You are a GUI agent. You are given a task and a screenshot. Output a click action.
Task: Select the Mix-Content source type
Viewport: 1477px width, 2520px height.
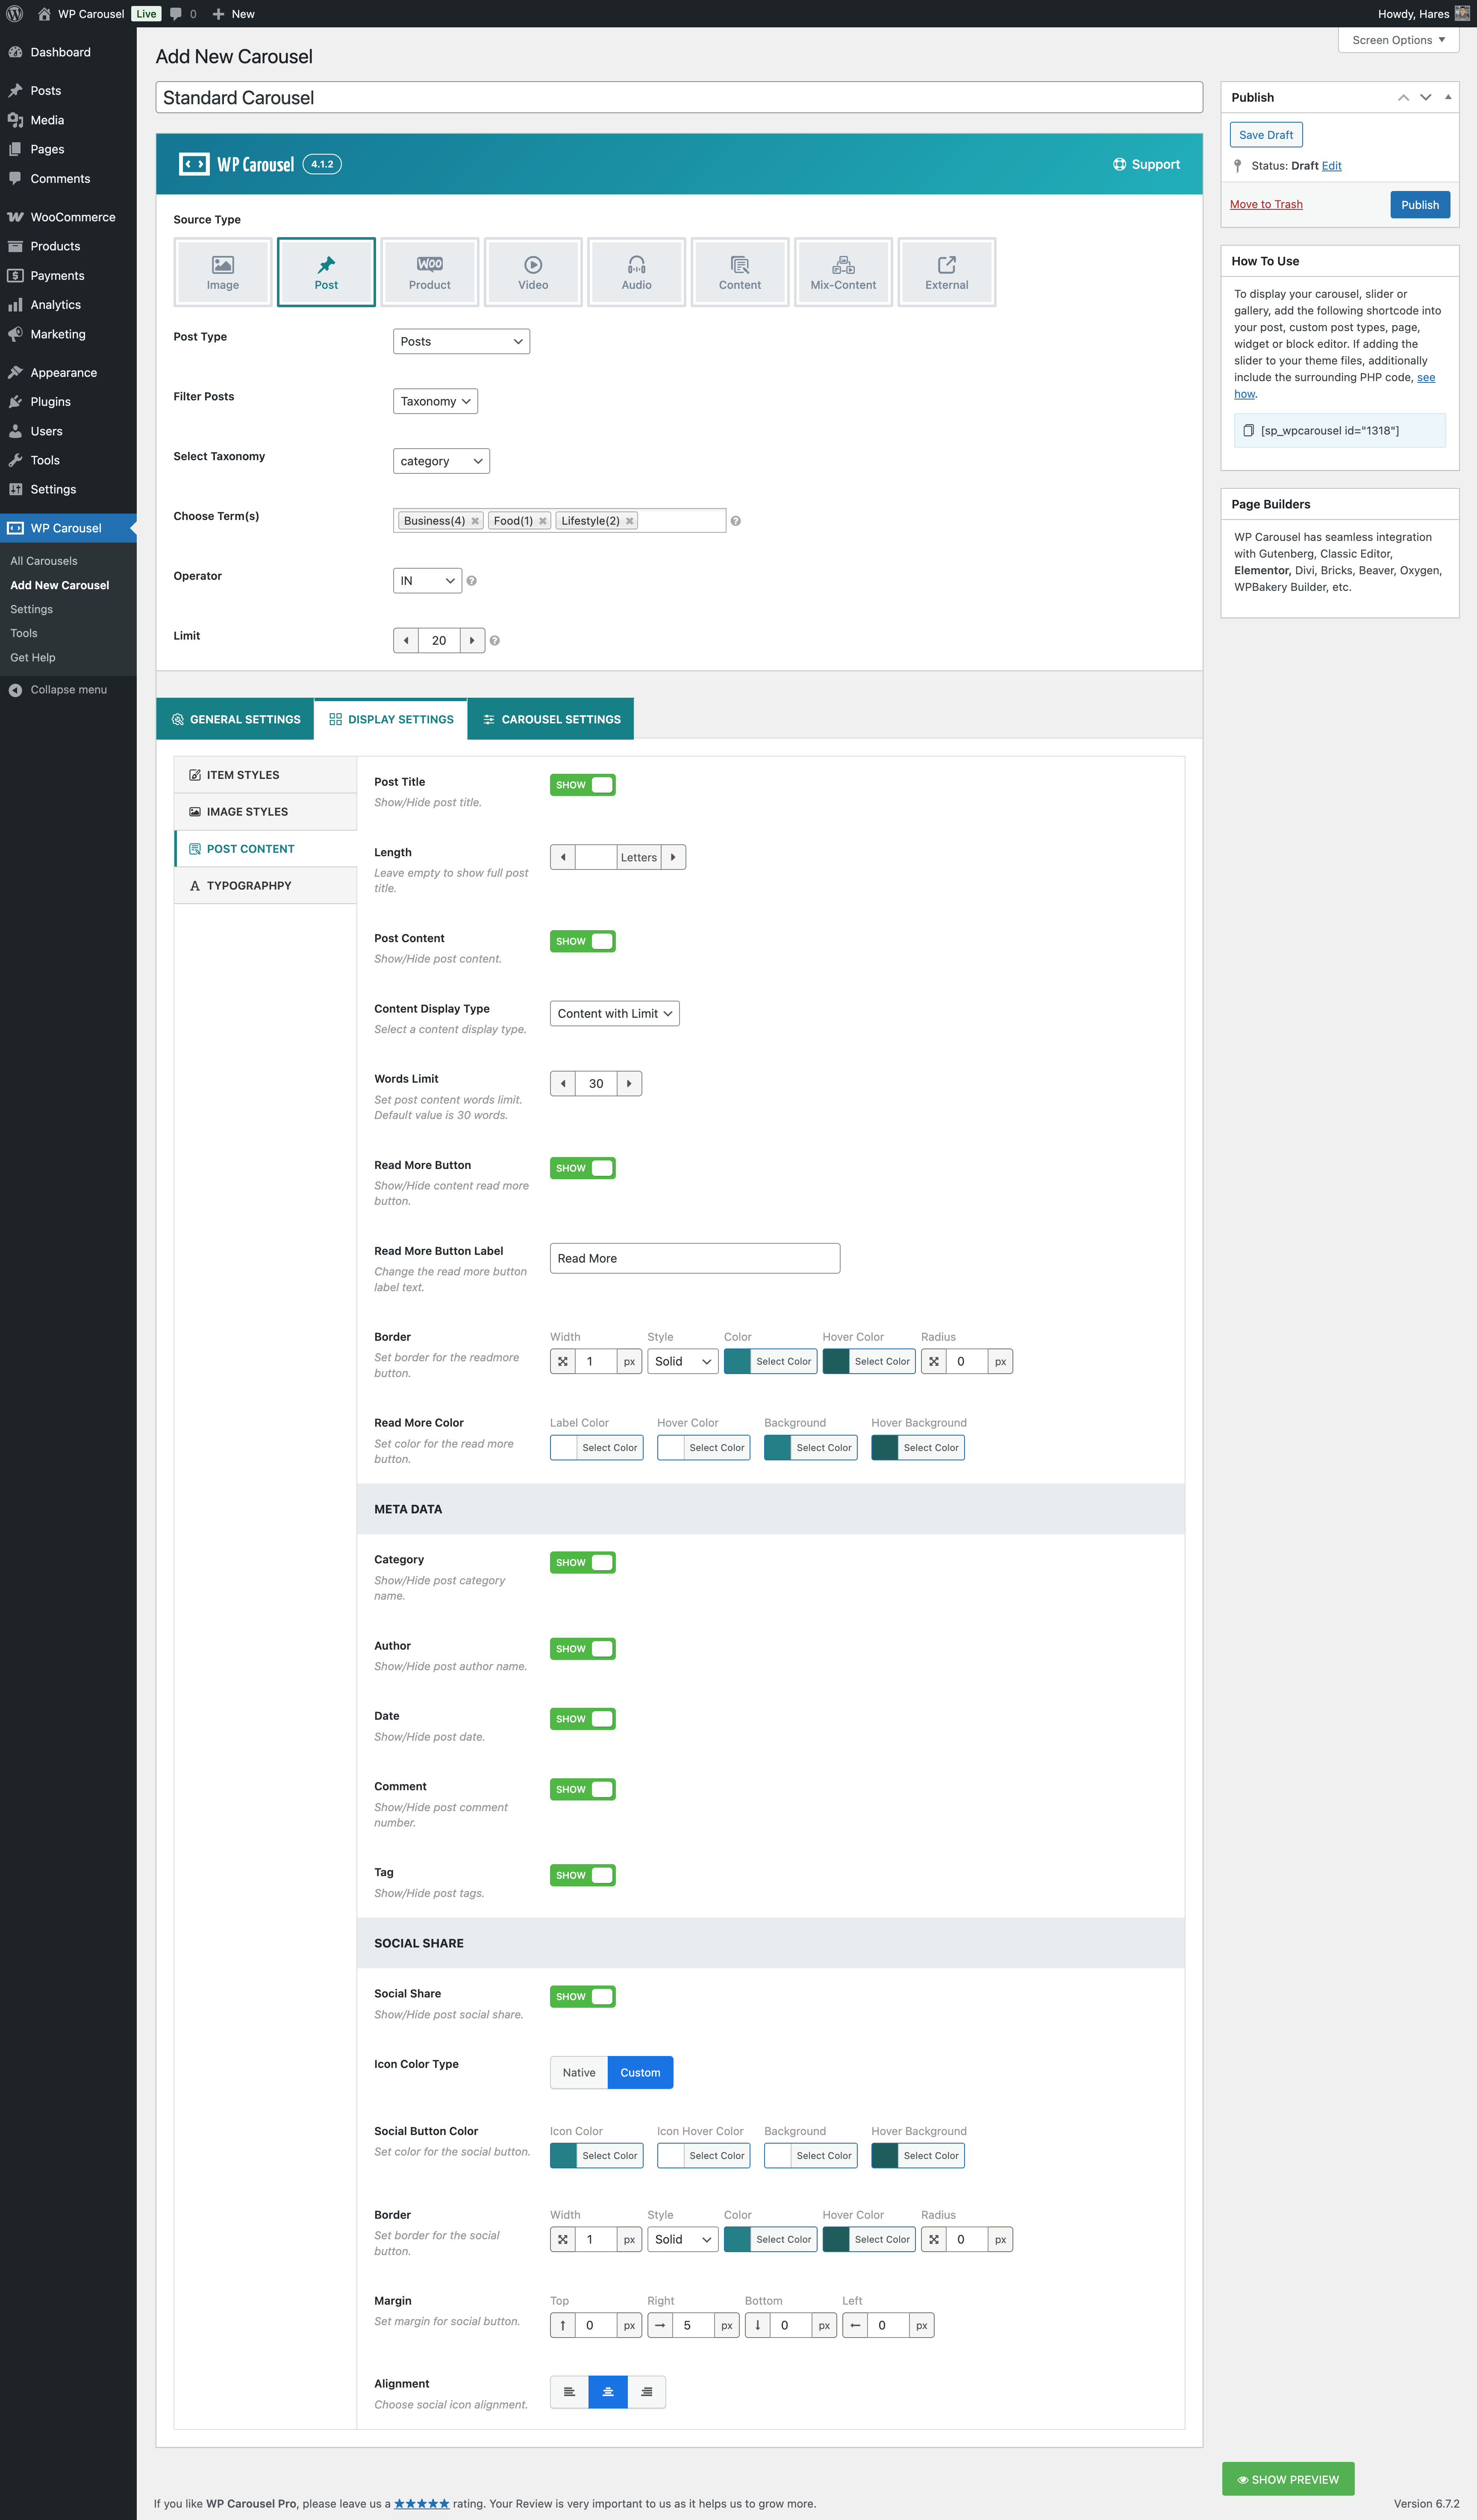(843, 272)
